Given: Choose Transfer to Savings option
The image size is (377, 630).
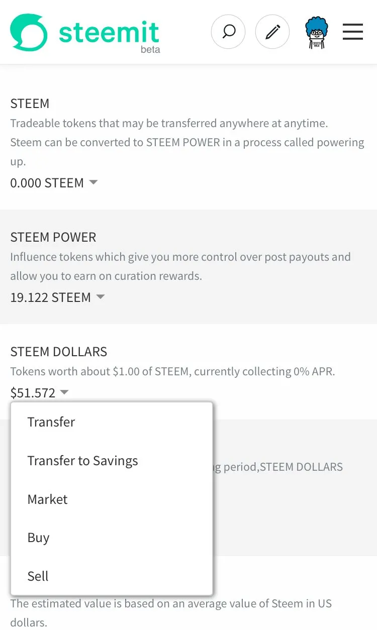Looking at the screenshot, I should 82,461.
